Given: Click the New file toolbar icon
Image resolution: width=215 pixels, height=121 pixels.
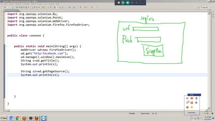Looking at the screenshot, I should tap(3, 7).
